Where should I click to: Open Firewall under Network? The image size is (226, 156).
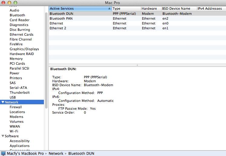tap(16, 107)
